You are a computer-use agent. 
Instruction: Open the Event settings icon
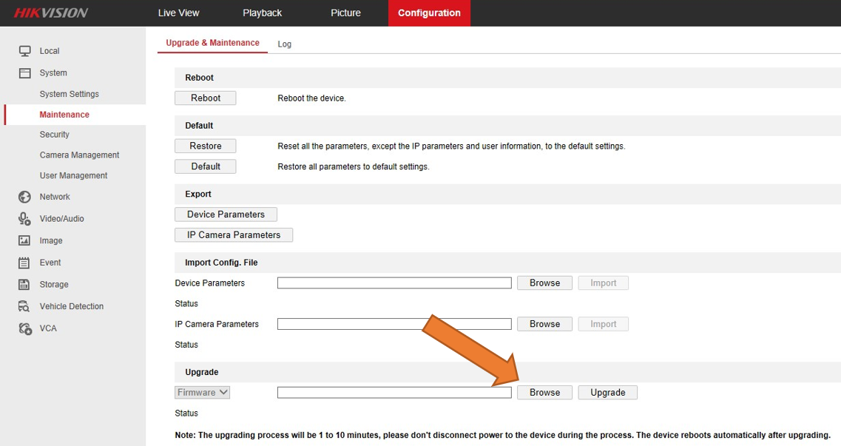[24, 263]
